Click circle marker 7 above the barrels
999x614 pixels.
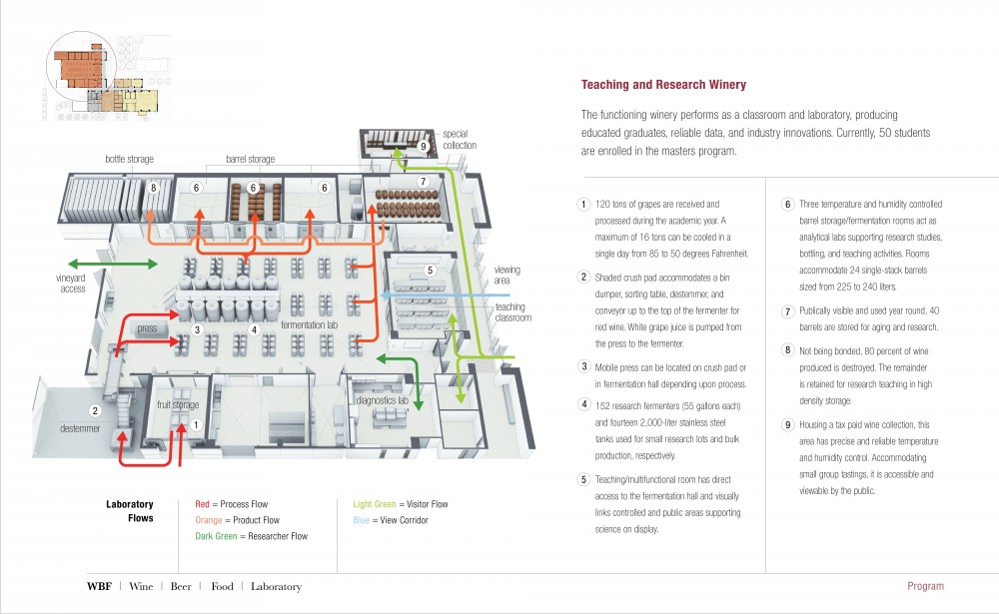[423, 182]
